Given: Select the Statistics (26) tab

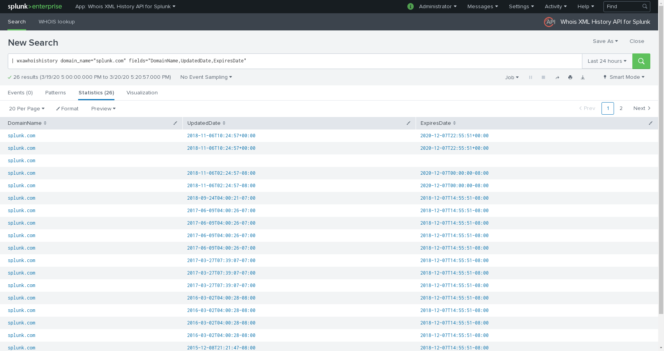Looking at the screenshot, I should click(x=96, y=93).
